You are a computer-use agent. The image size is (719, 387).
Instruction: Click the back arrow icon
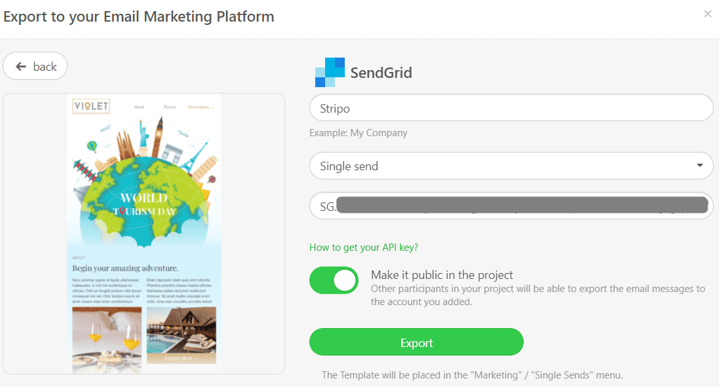pos(21,67)
